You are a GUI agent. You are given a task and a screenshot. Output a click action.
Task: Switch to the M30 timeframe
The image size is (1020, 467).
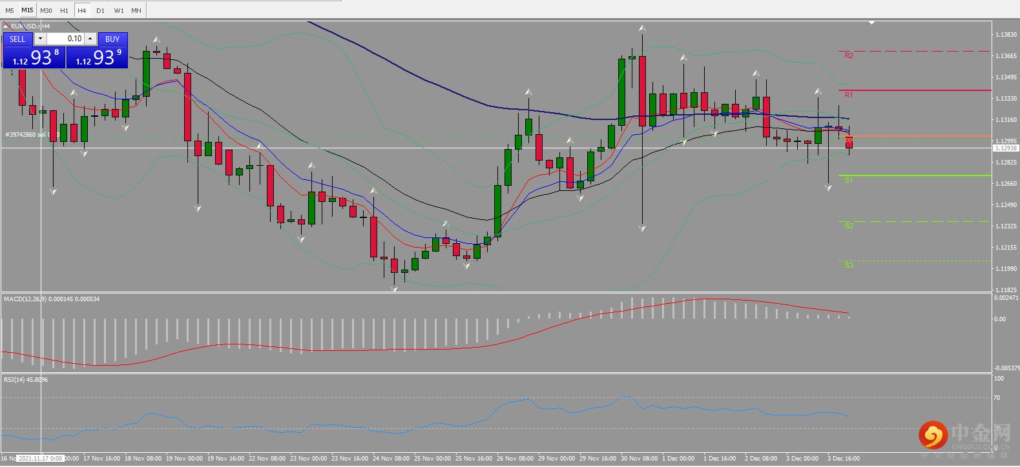[46, 10]
